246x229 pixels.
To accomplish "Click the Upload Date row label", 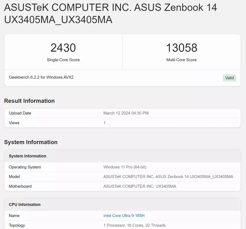I will pyautogui.click(x=20, y=113).
